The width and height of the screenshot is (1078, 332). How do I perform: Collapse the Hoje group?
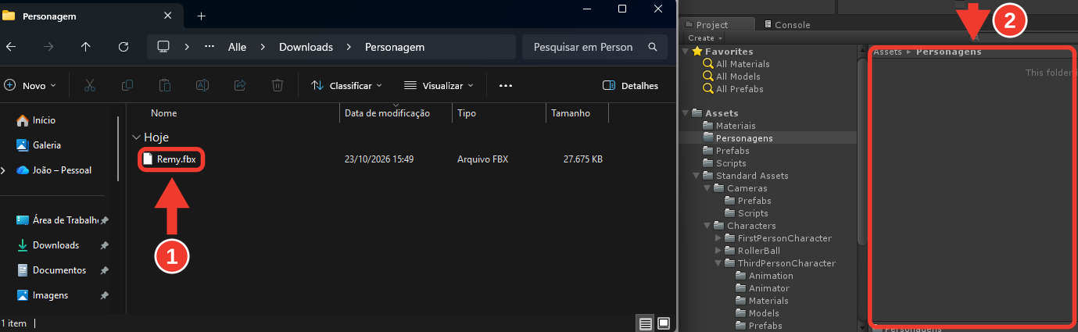[x=138, y=137]
